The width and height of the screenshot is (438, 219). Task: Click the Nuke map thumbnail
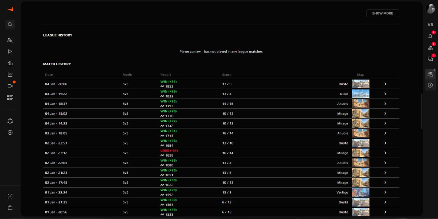point(361,94)
